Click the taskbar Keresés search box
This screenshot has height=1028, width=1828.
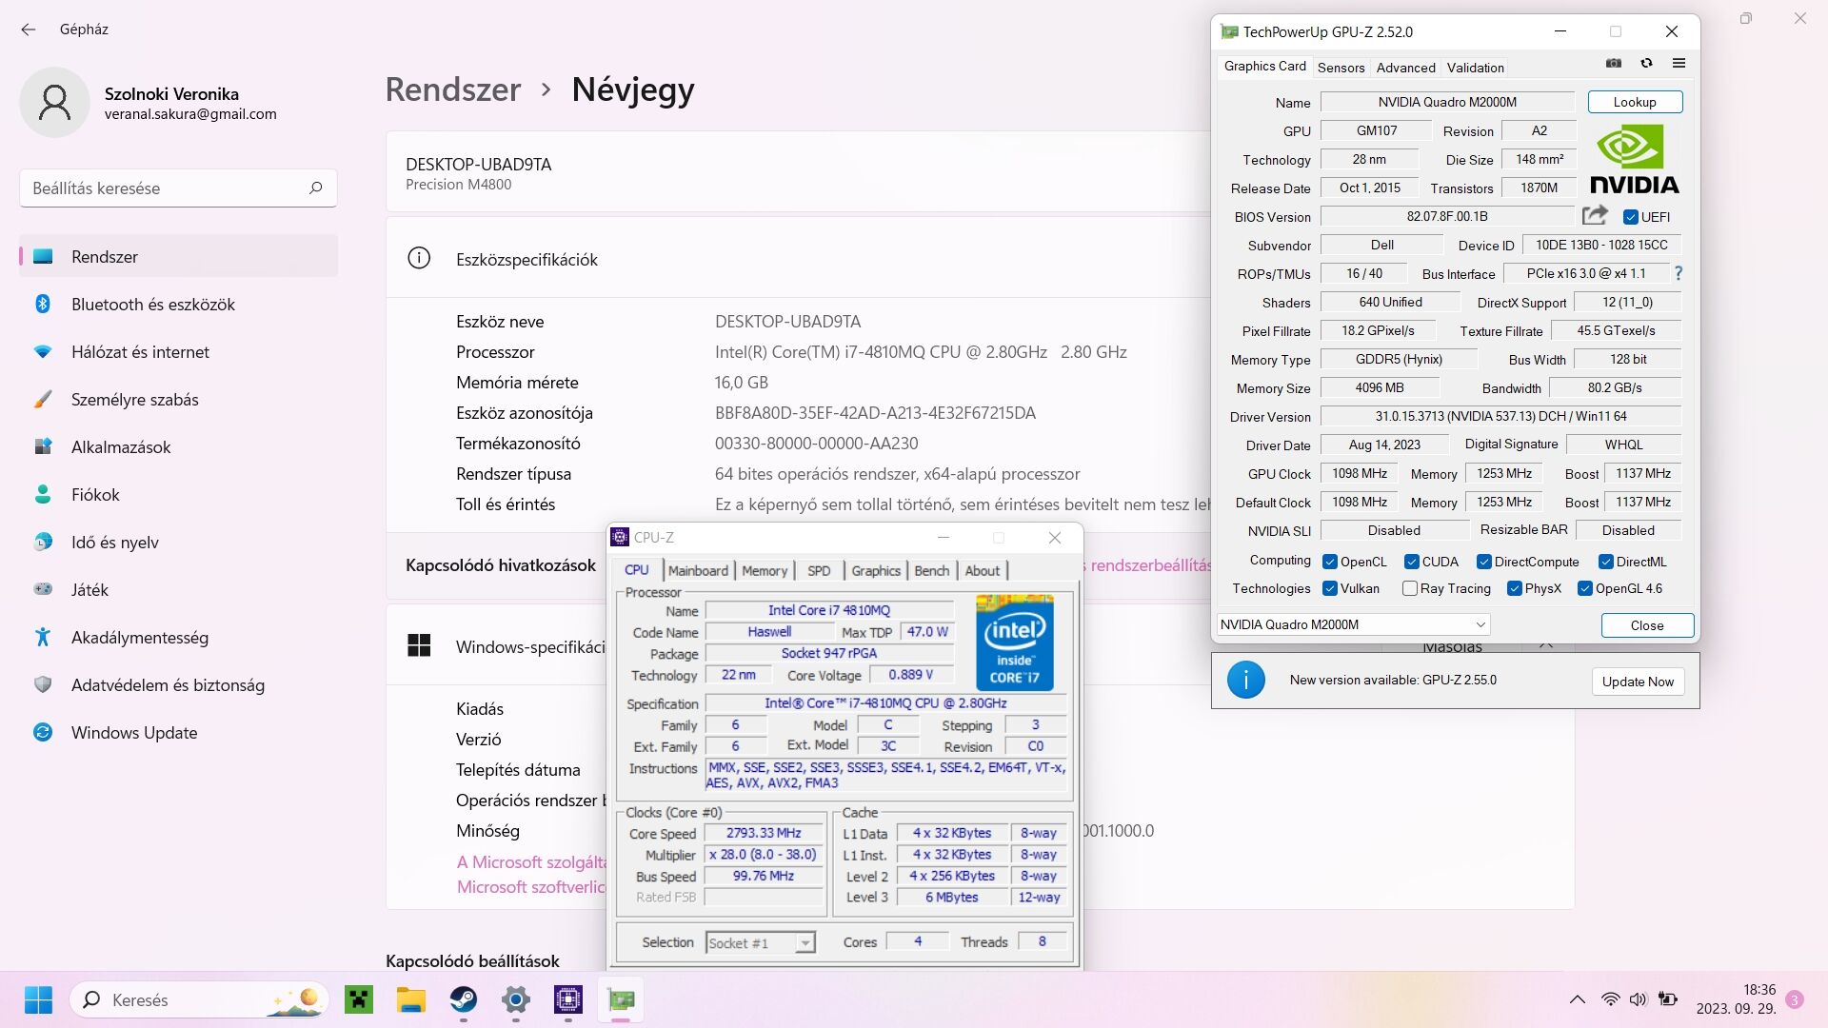coord(199,999)
